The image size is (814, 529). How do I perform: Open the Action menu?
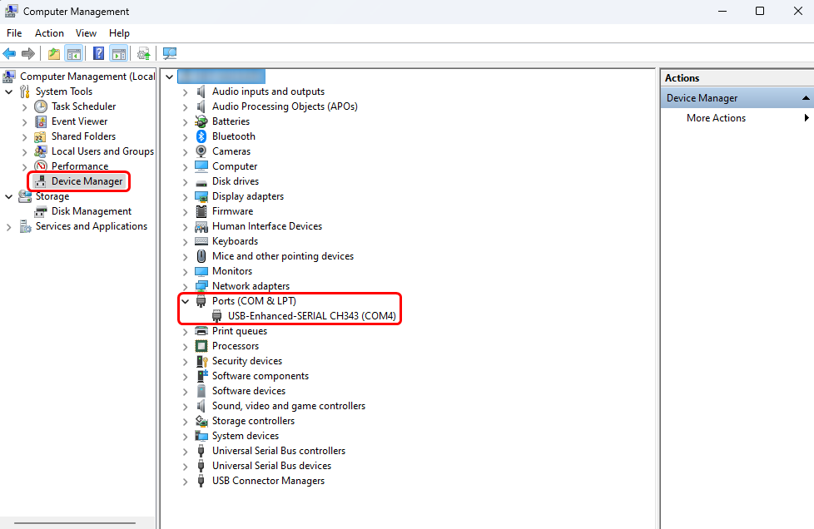[x=49, y=33]
